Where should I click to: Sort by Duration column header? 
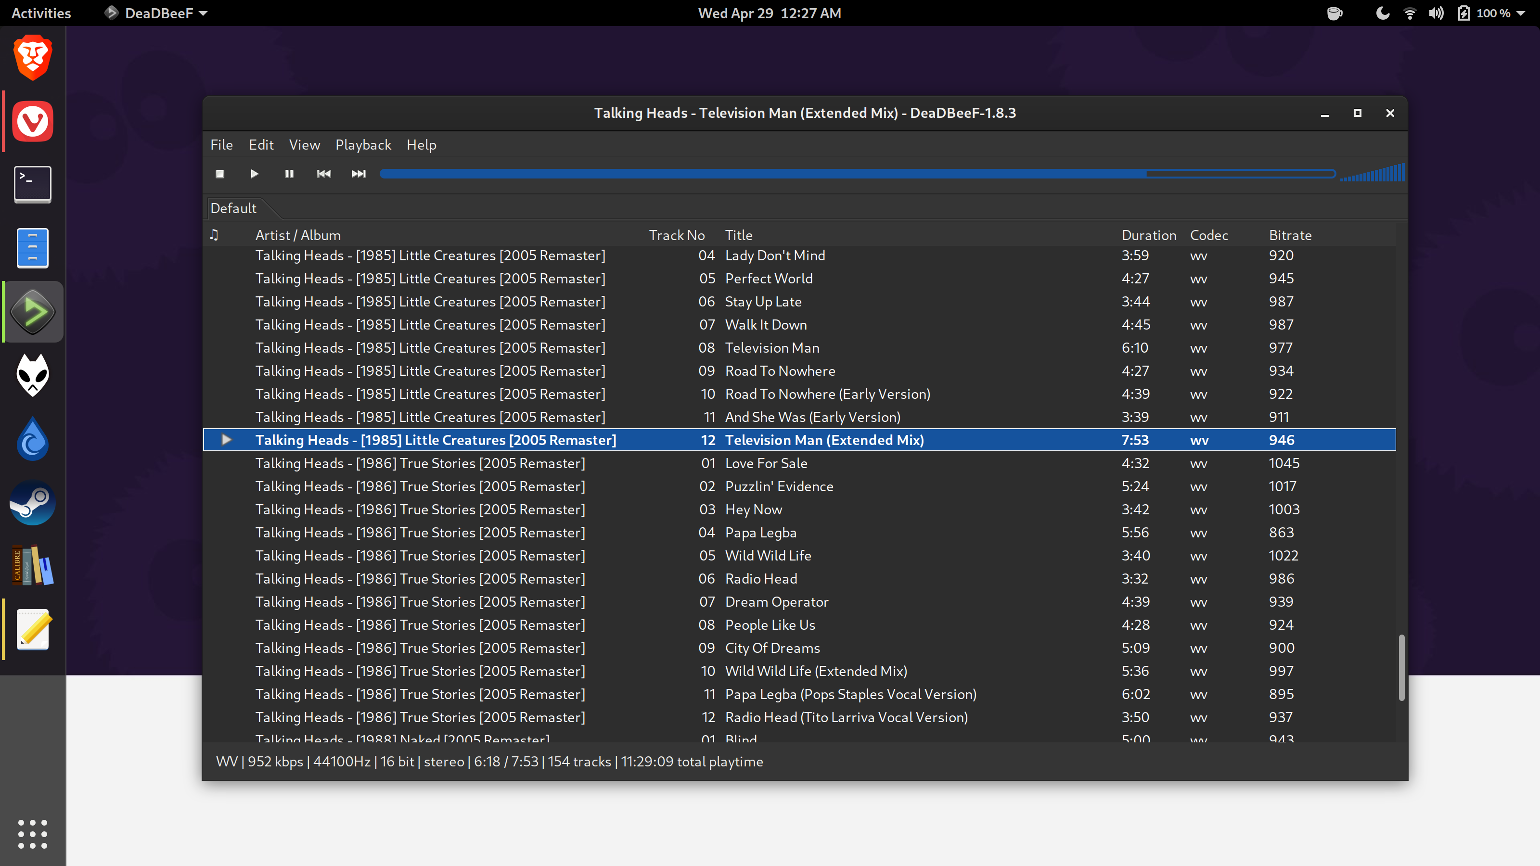point(1148,235)
